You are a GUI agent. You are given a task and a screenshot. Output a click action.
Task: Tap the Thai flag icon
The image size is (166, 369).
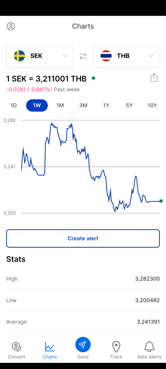click(x=106, y=56)
